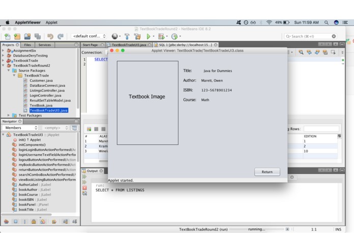
Task: Click the red stop icon in Output panel
Action: [85, 188]
